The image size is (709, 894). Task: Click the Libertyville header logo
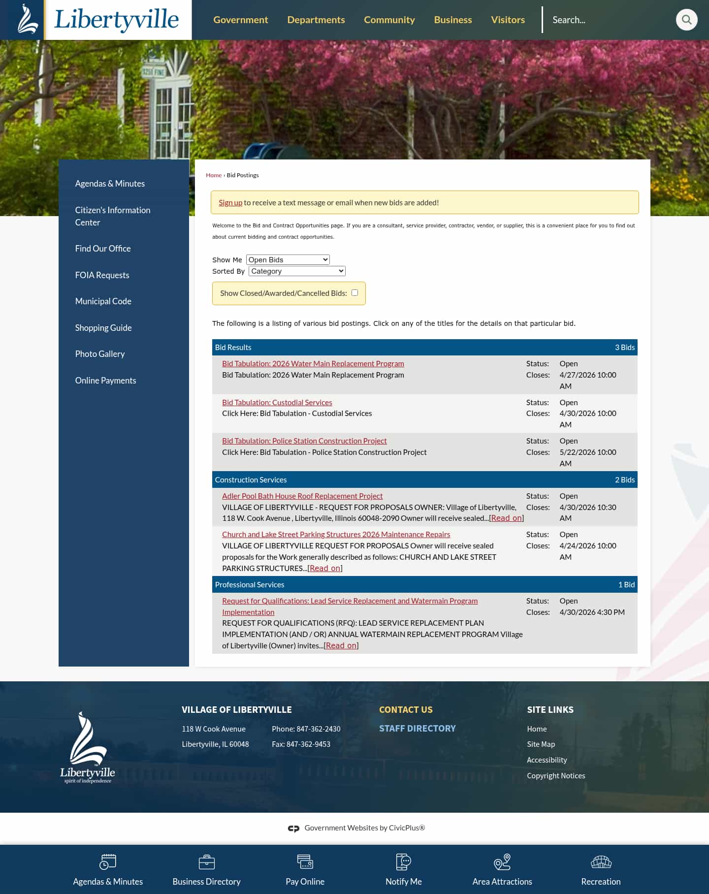[x=96, y=20]
